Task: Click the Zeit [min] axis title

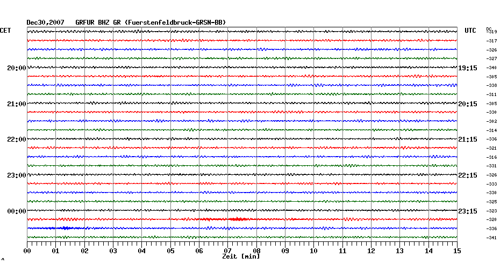Action: (x=241, y=256)
